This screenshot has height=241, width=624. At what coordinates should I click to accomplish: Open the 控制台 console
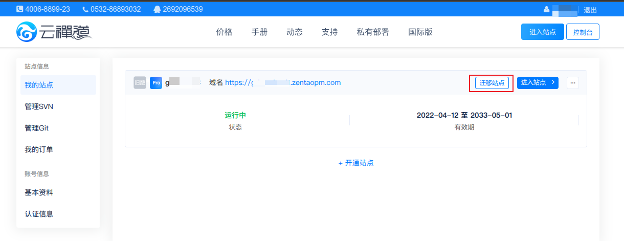(583, 32)
